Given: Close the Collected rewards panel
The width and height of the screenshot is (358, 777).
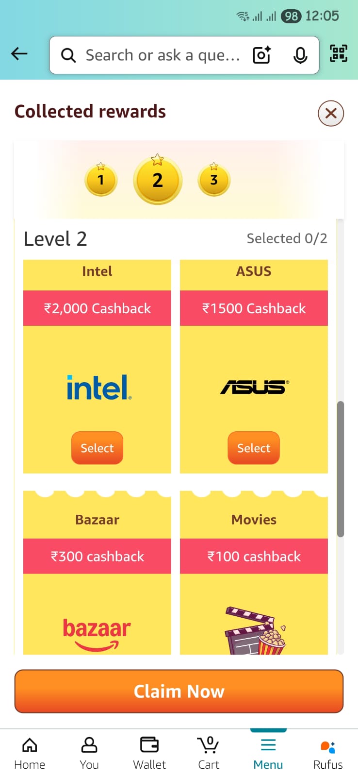Looking at the screenshot, I should coord(331,114).
